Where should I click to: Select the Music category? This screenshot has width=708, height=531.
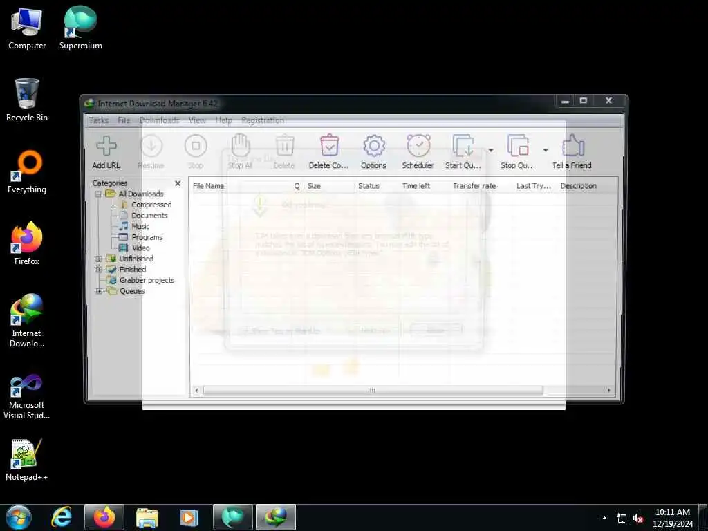pyautogui.click(x=140, y=226)
